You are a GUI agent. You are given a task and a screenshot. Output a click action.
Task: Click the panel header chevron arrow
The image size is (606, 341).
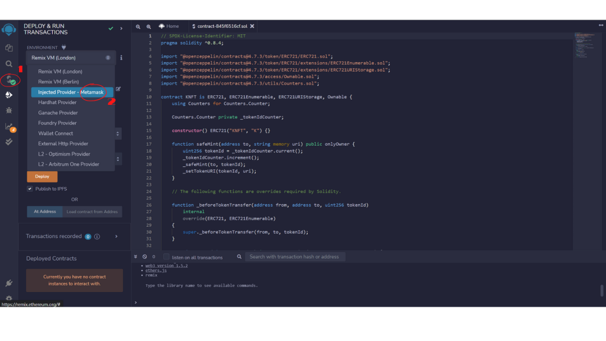pyautogui.click(x=121, y=28)
